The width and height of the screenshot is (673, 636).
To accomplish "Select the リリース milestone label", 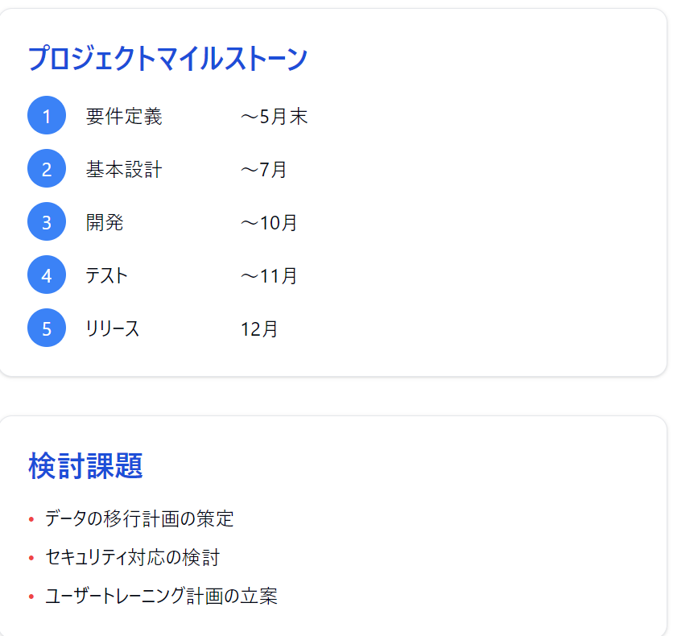I will [113, 328].
